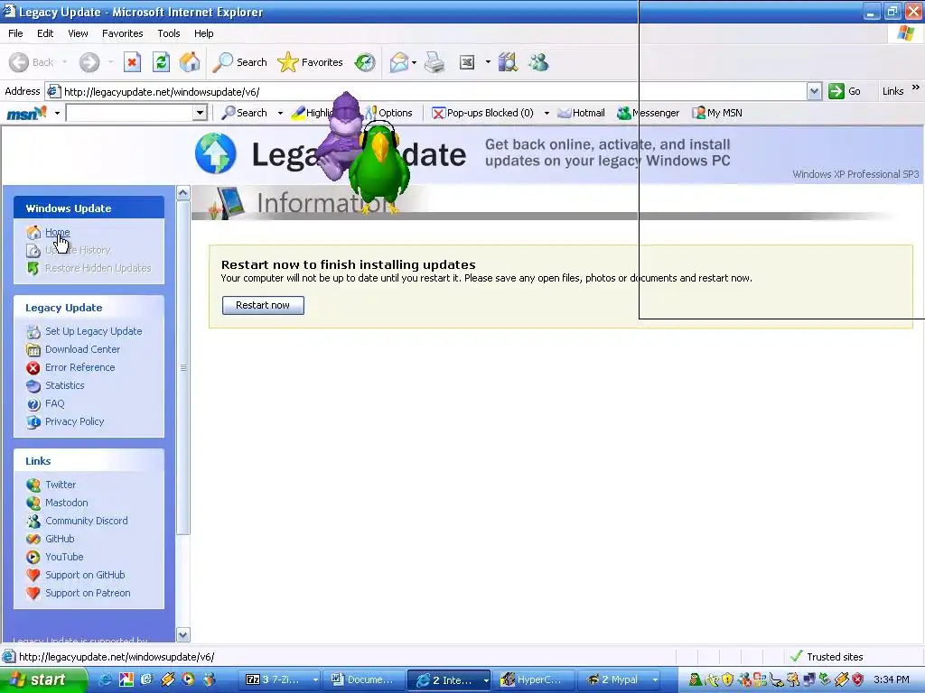Click the Legacy Update globe logo

tap(215, 153)
